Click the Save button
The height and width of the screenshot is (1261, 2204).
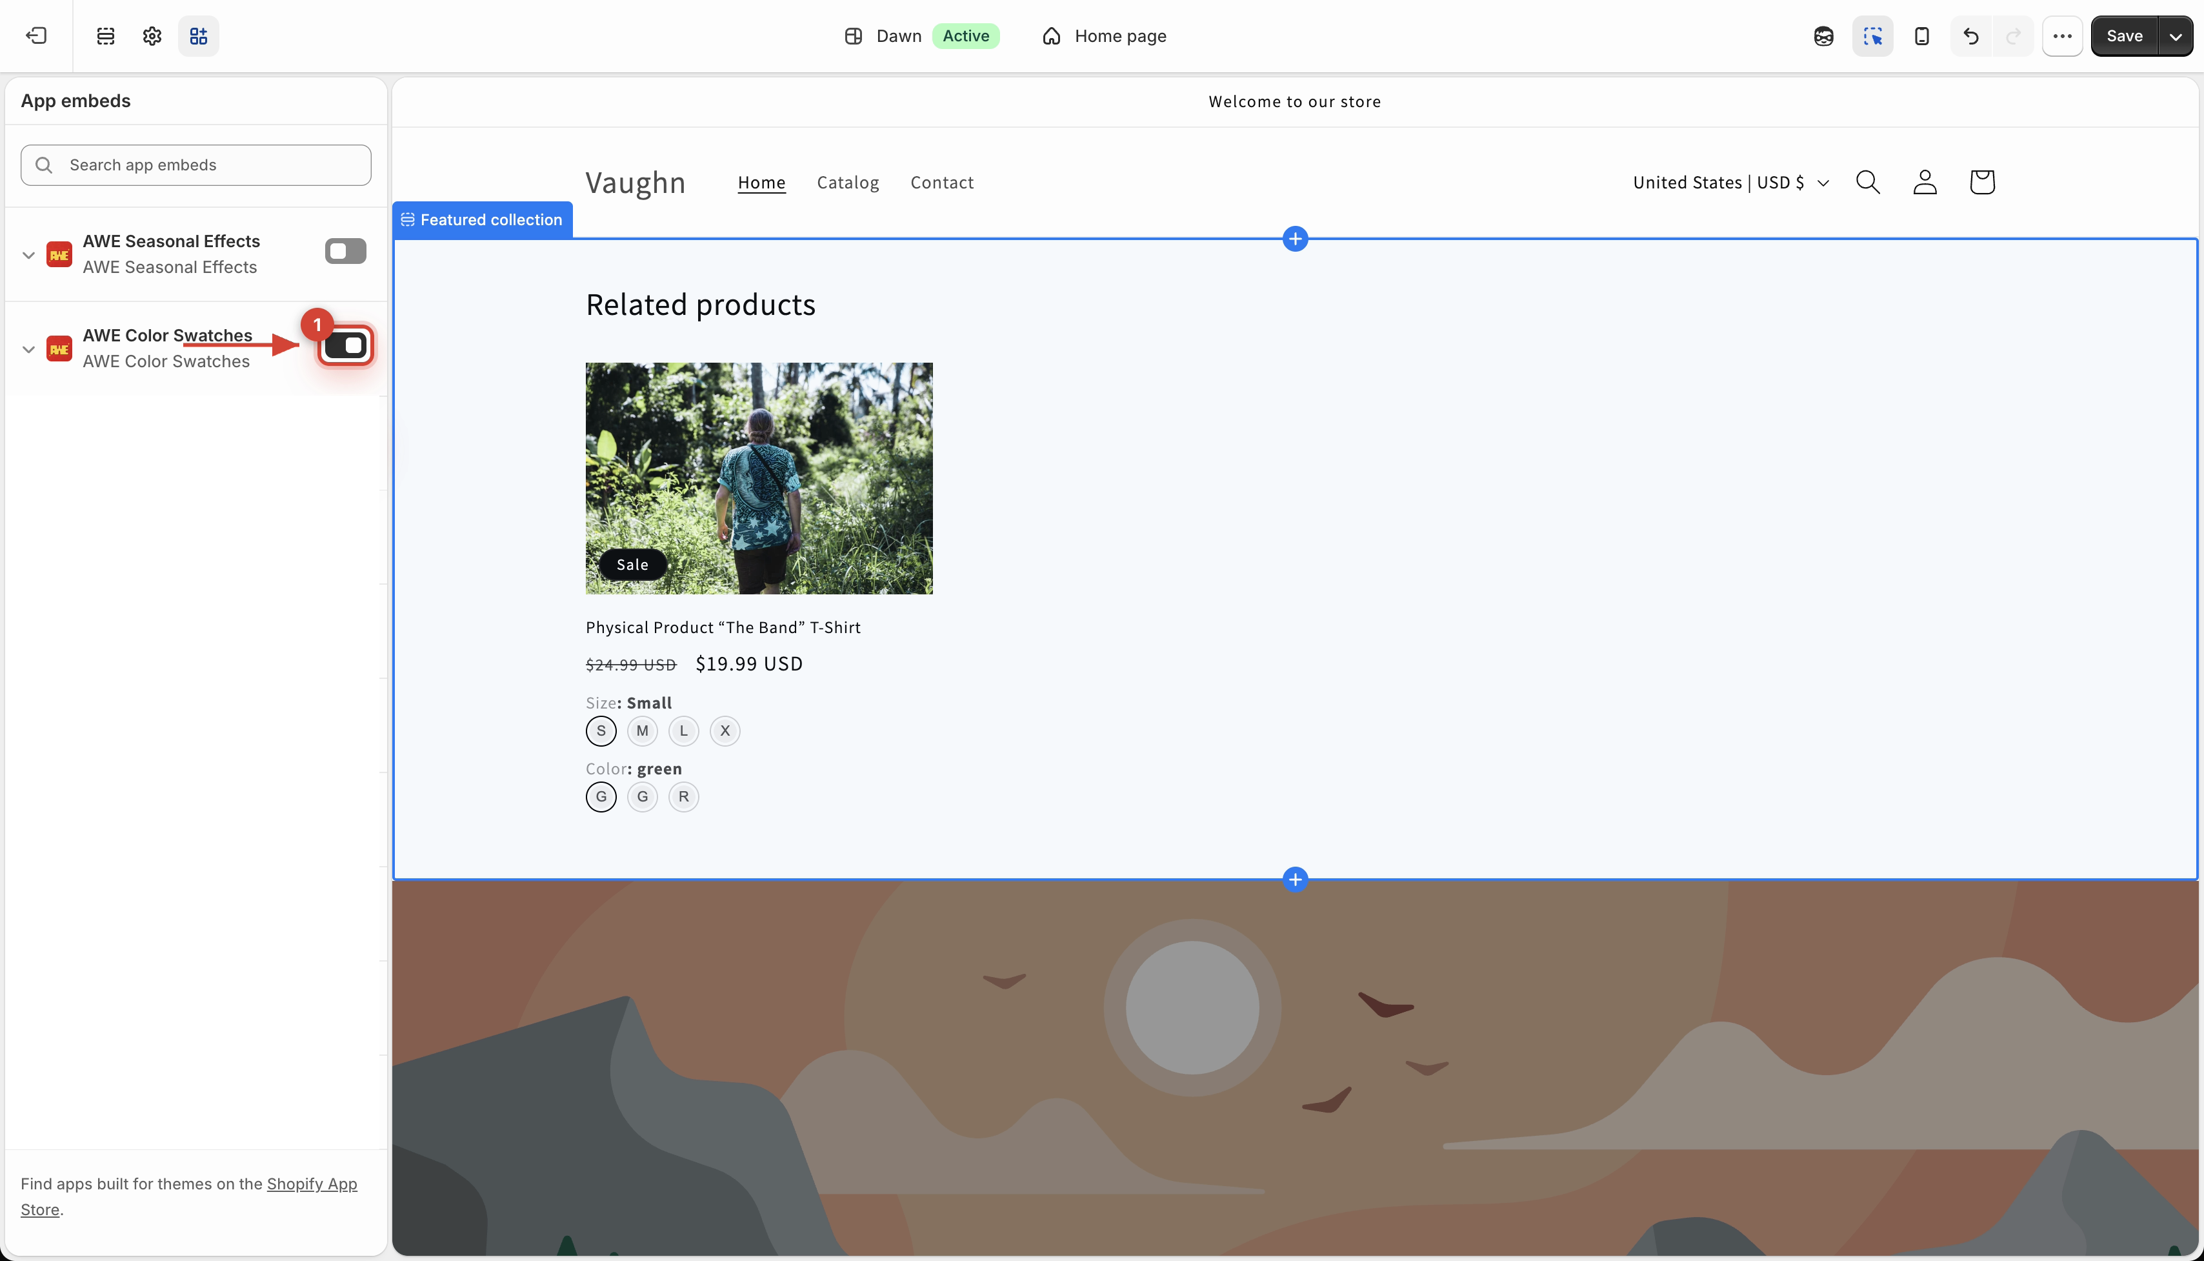pos(2125,35)
